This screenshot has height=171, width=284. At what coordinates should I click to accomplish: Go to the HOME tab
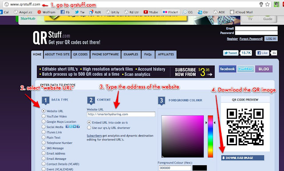pos(37,54)
